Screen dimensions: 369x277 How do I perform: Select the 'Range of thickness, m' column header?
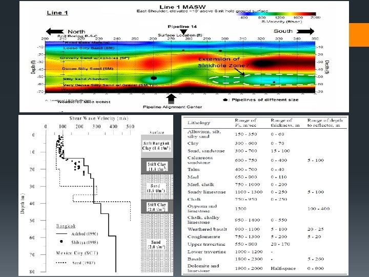tap(285, 123)
